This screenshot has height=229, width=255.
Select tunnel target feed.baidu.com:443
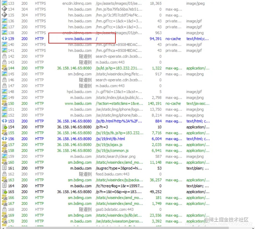[112, 174]
